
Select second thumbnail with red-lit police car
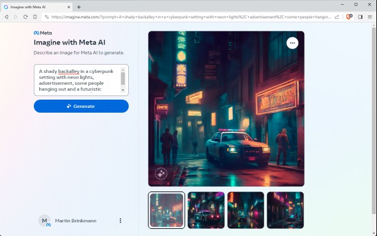click(206, 210)
